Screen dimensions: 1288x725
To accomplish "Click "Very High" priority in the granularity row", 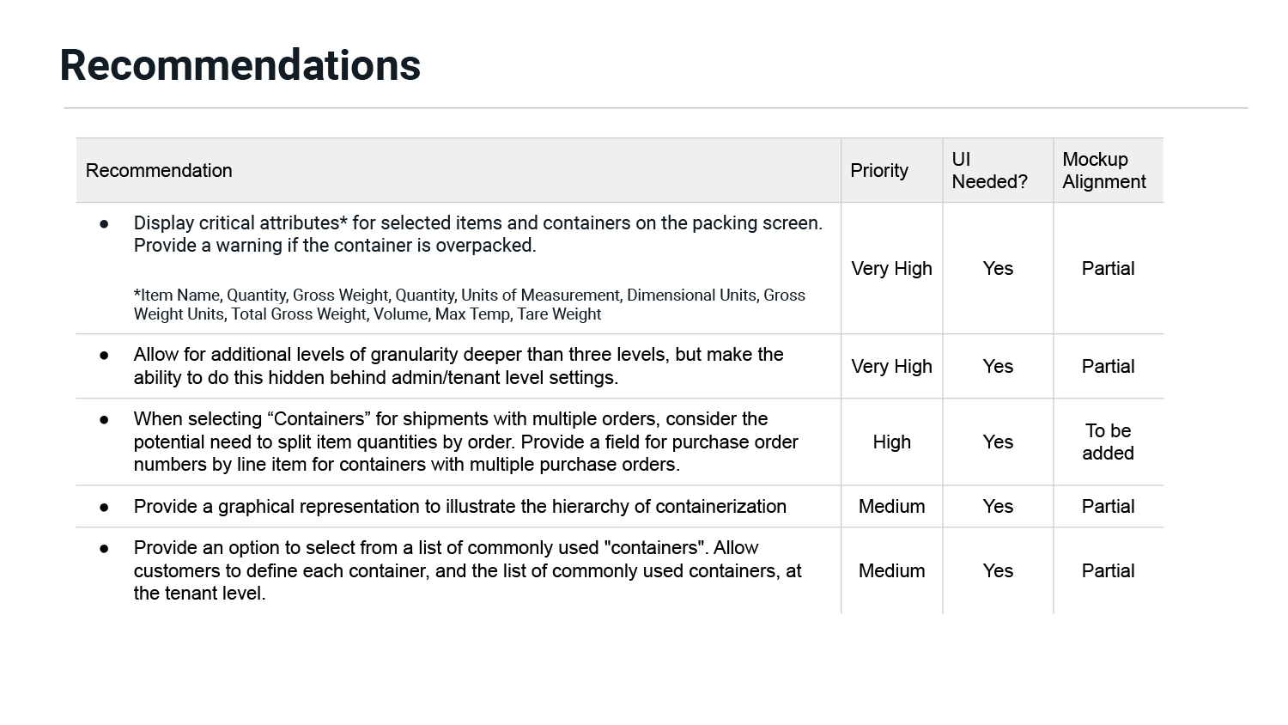I will 891,366.
